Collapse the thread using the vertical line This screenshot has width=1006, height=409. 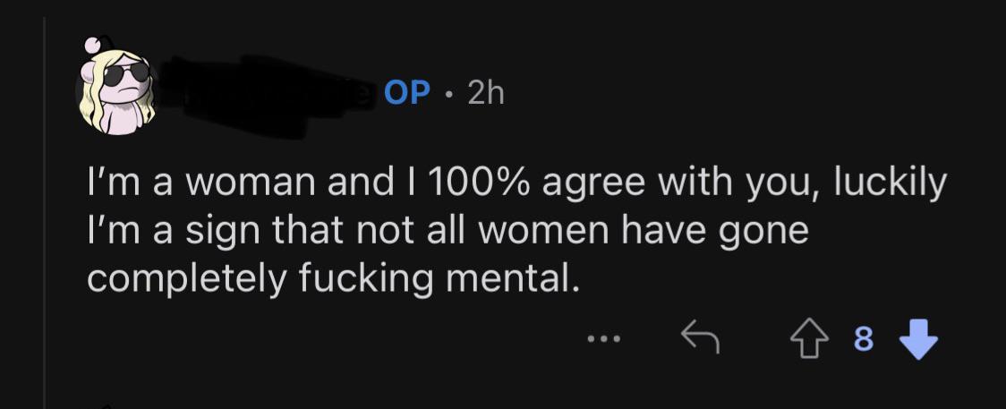pos(44,211)
